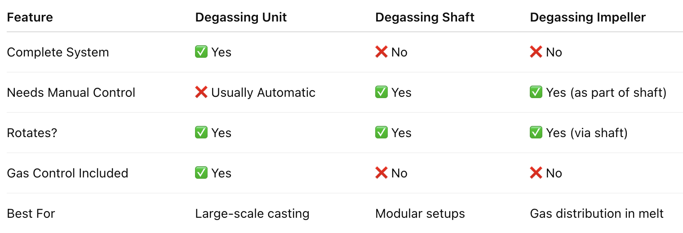The image size is (683, 233).
Task: Select the Degassing Impeller column header
Action: pyautogui.click(x=588, y=17)
